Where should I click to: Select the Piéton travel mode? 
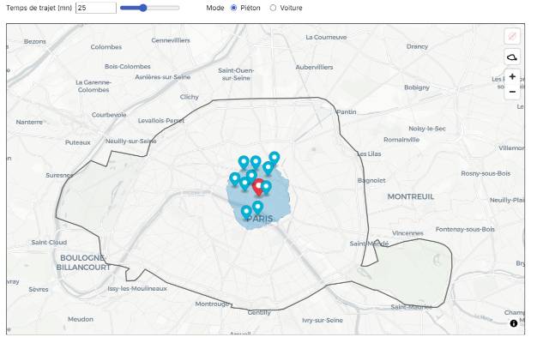point(234,8)
